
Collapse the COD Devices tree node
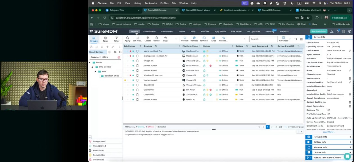93,67
